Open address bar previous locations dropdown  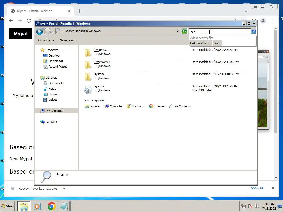(177, 31)
